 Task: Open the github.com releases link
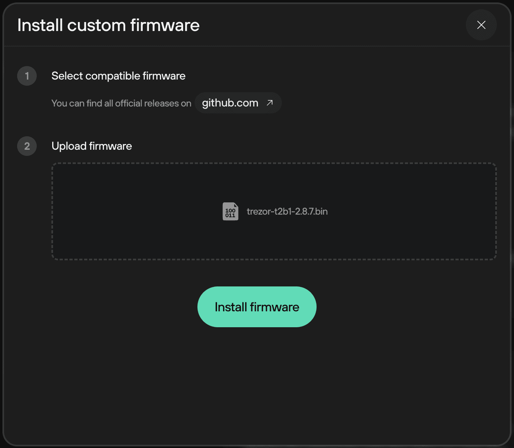coord(238,103)
